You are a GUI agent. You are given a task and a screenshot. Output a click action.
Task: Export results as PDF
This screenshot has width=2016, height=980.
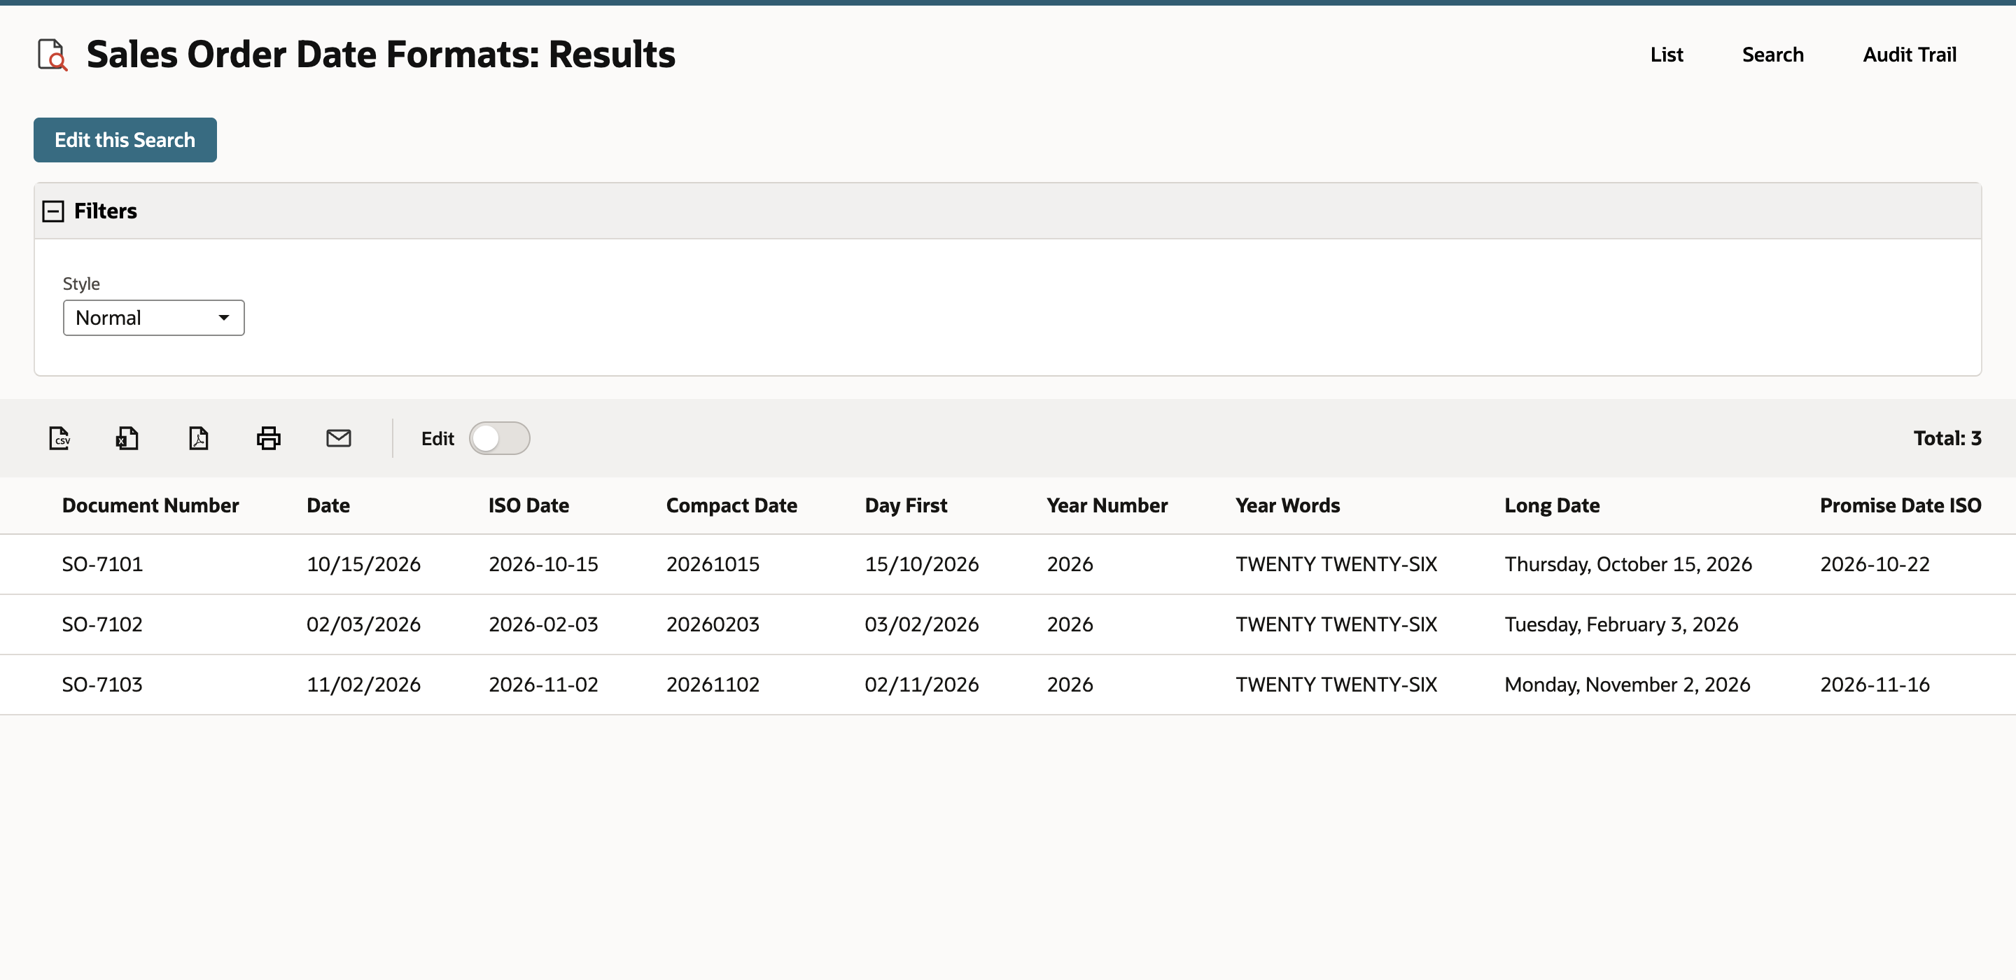[199, 438]
